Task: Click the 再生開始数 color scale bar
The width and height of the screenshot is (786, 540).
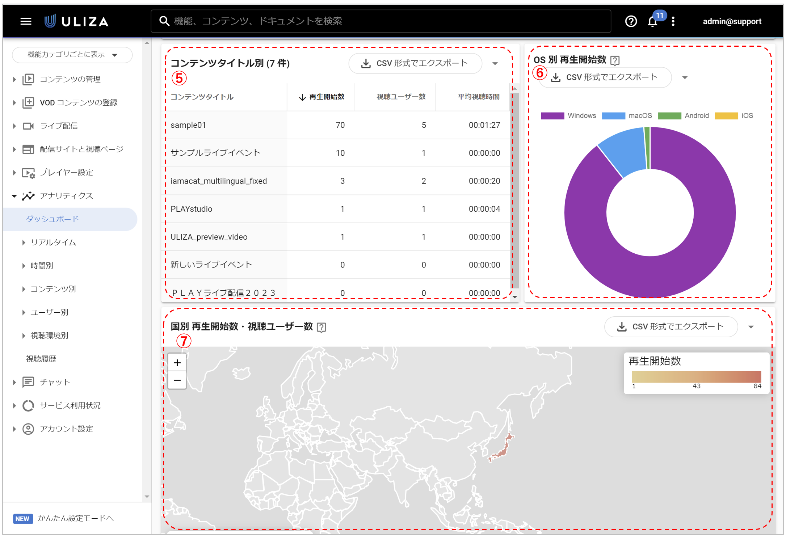Action: tap(696, 376)
